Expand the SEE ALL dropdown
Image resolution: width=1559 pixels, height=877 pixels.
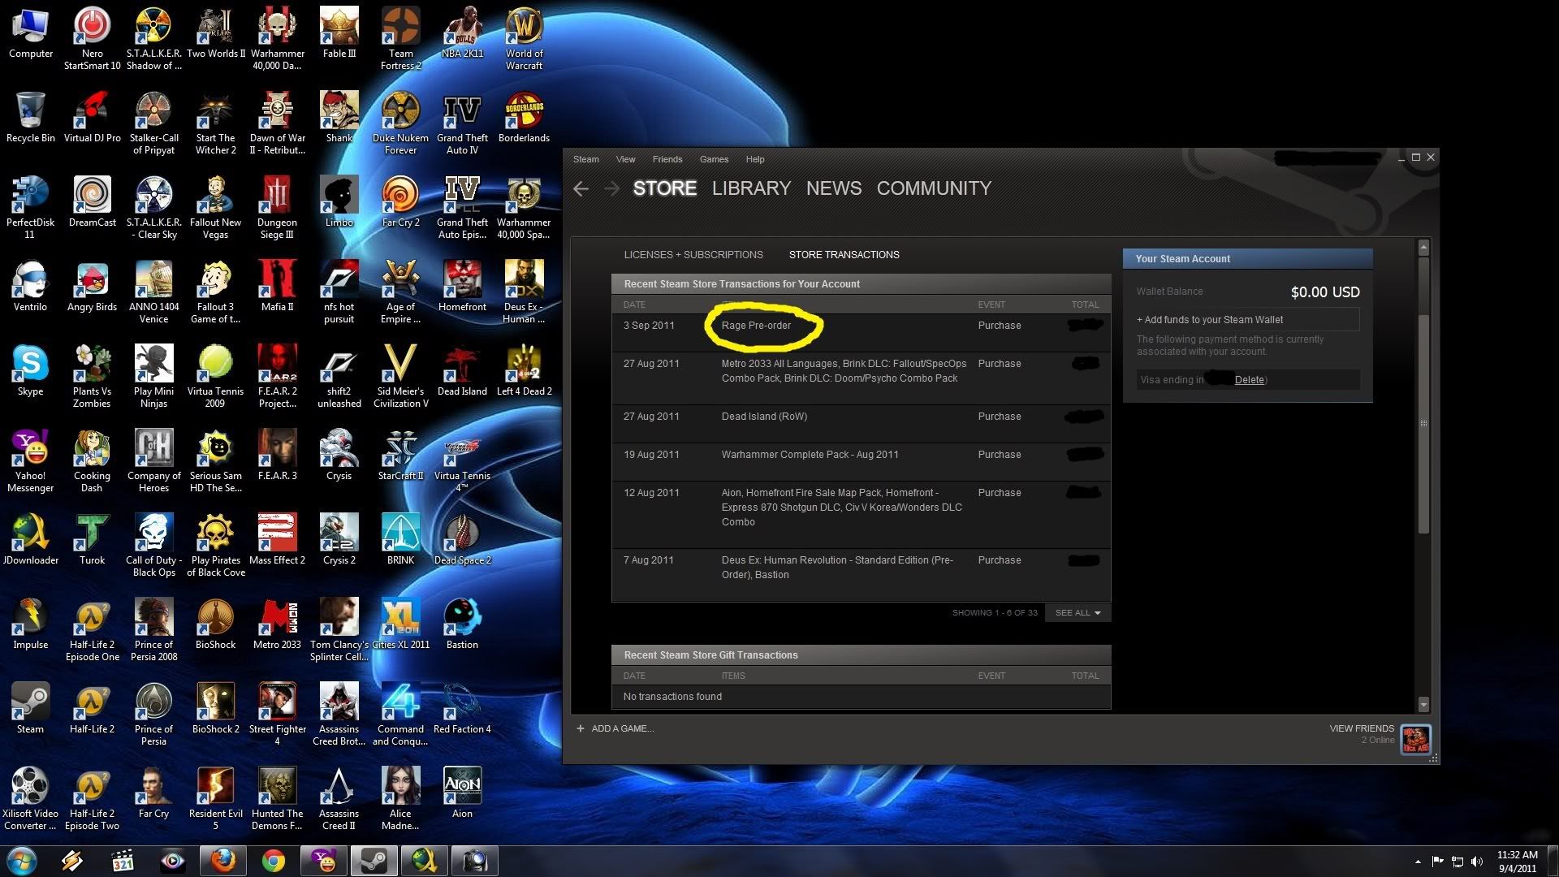[x=1077, y=613]
